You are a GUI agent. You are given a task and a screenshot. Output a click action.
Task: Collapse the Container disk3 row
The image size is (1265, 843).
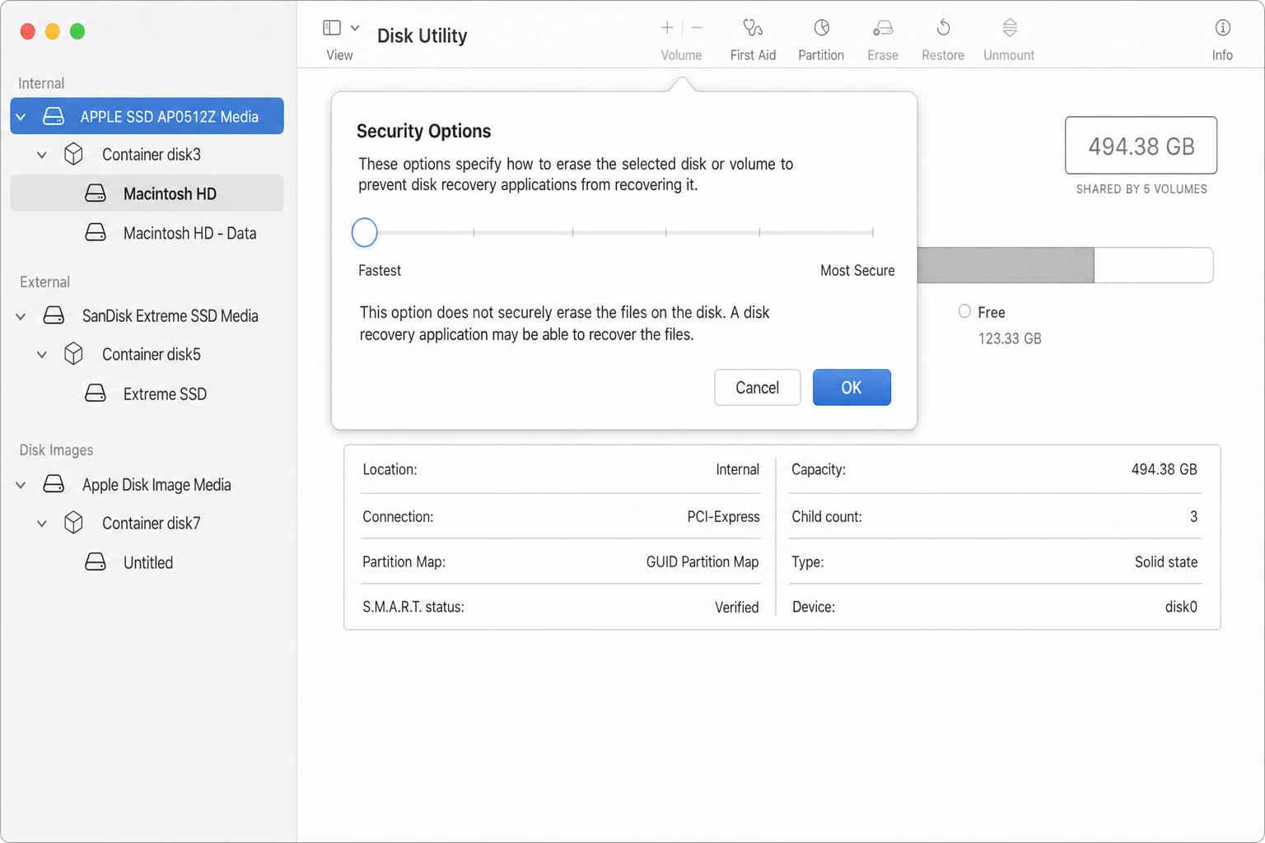click(42, 155)
